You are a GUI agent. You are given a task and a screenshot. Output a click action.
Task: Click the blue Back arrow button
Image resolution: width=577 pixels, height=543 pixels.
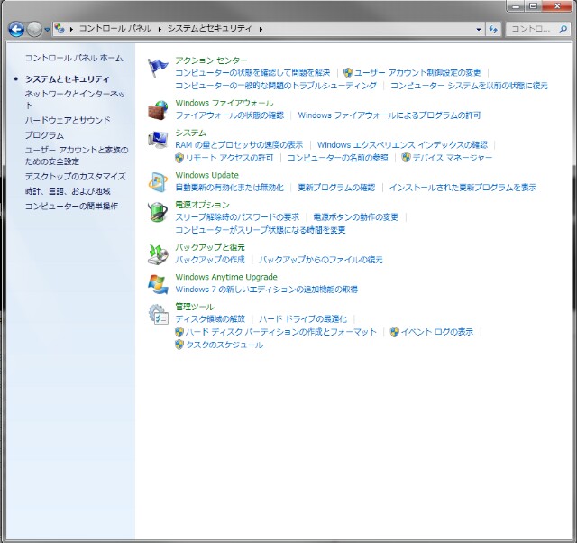[16, 29]
